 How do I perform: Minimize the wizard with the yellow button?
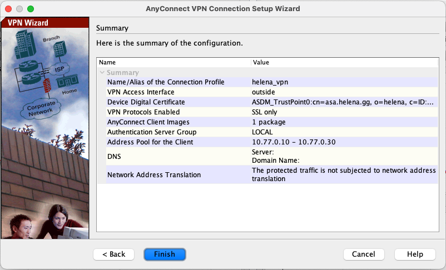click(19, 9)
